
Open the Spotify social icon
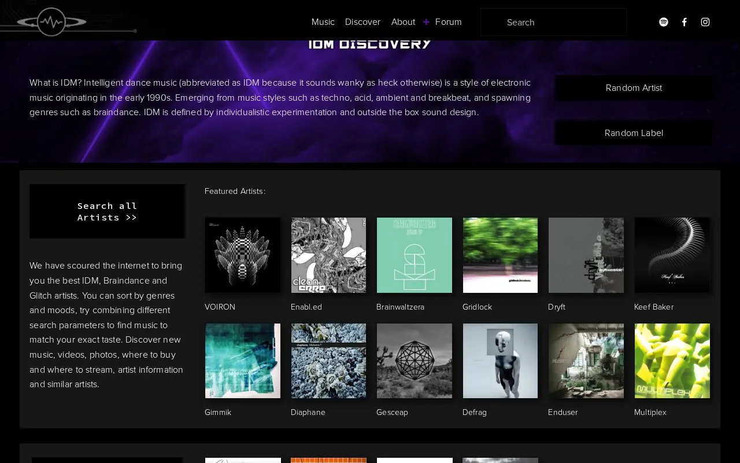pyautogui.click(x=664, y=22)
